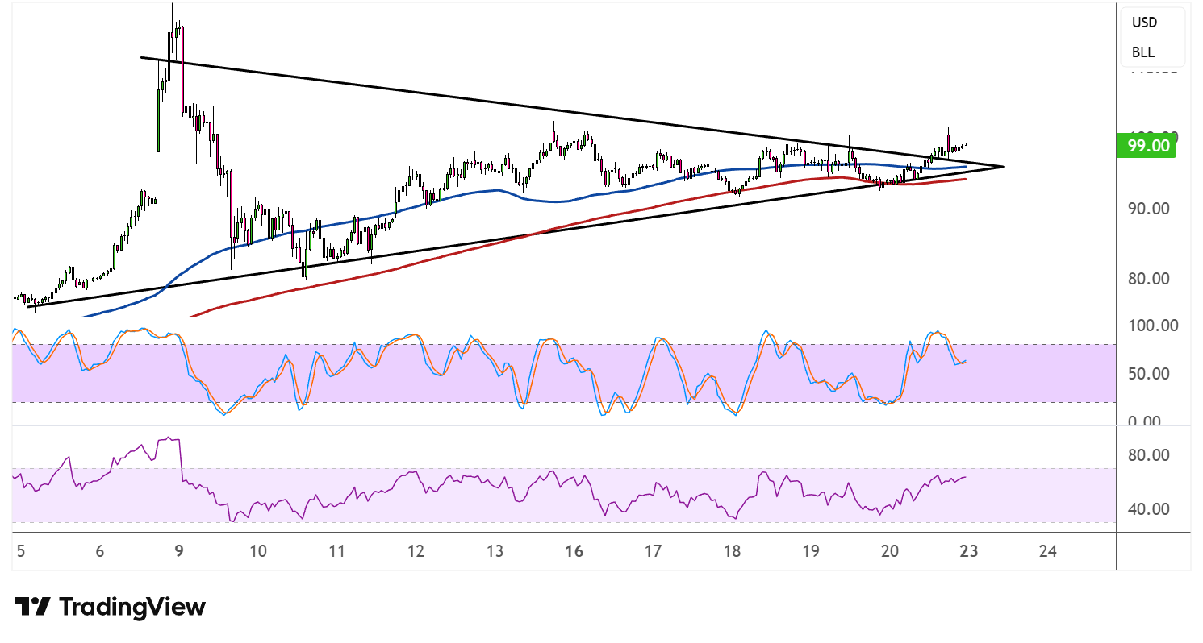Image resolution: width=1203 pixels, height=643 pixels.
Task: Click date 24 on the time axis
Action: coord(1048,552)
